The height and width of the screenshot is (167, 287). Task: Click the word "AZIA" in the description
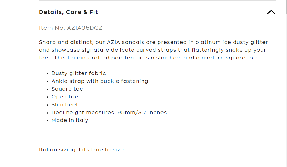point(114,42)
